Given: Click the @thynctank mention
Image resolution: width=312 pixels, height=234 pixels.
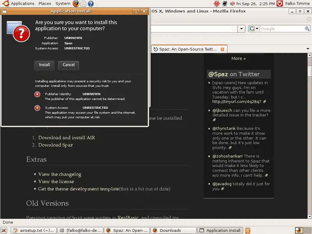Looking at the screenshot, I should 224,128.
